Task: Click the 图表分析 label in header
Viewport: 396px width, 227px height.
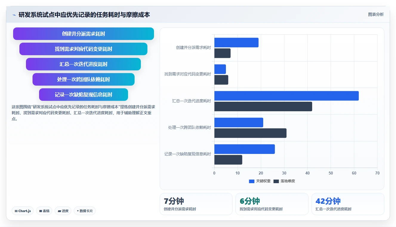Action: [376, 14]
